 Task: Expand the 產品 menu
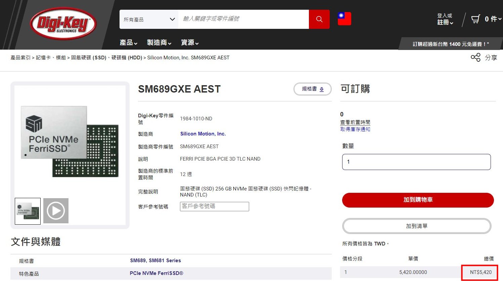pyautogui.click(x=128, y=43)
